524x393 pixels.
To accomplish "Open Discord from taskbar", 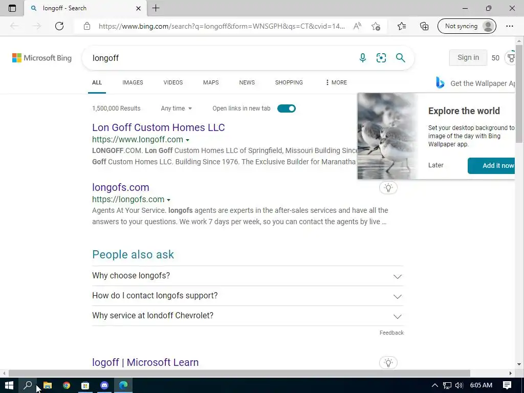I will point(104,385).
